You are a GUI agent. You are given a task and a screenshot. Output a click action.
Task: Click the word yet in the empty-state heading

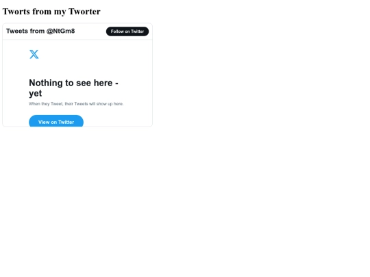click(x=36, y=94)
